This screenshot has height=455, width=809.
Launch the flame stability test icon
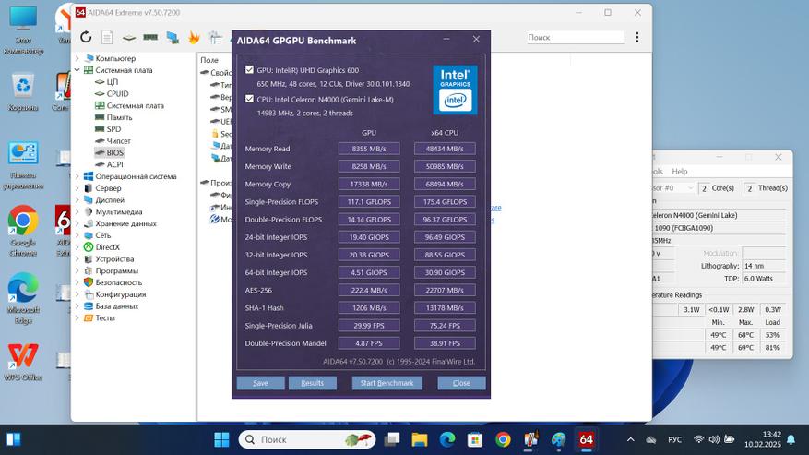click(194, 37)
